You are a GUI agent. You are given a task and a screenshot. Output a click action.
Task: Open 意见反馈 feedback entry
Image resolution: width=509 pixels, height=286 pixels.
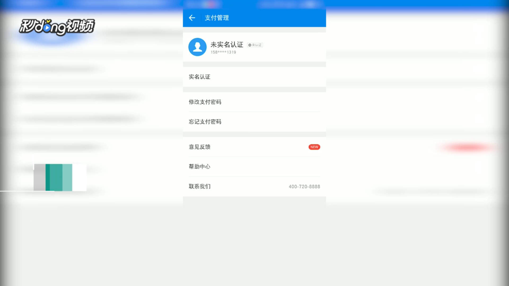click(x=199, y=147)
